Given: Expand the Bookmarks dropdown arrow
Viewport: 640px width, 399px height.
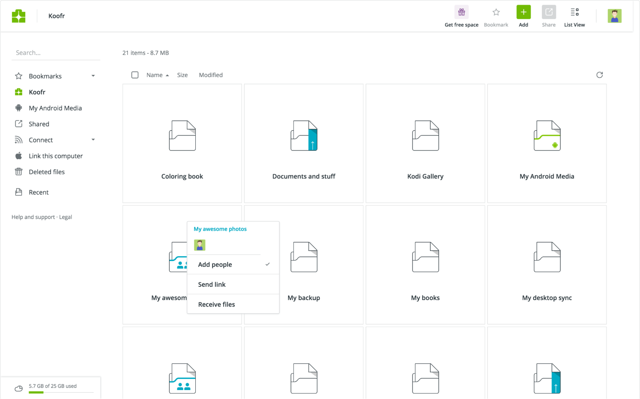Looking at the screenshot, I should pyautogui.click(x=93, y=76).
